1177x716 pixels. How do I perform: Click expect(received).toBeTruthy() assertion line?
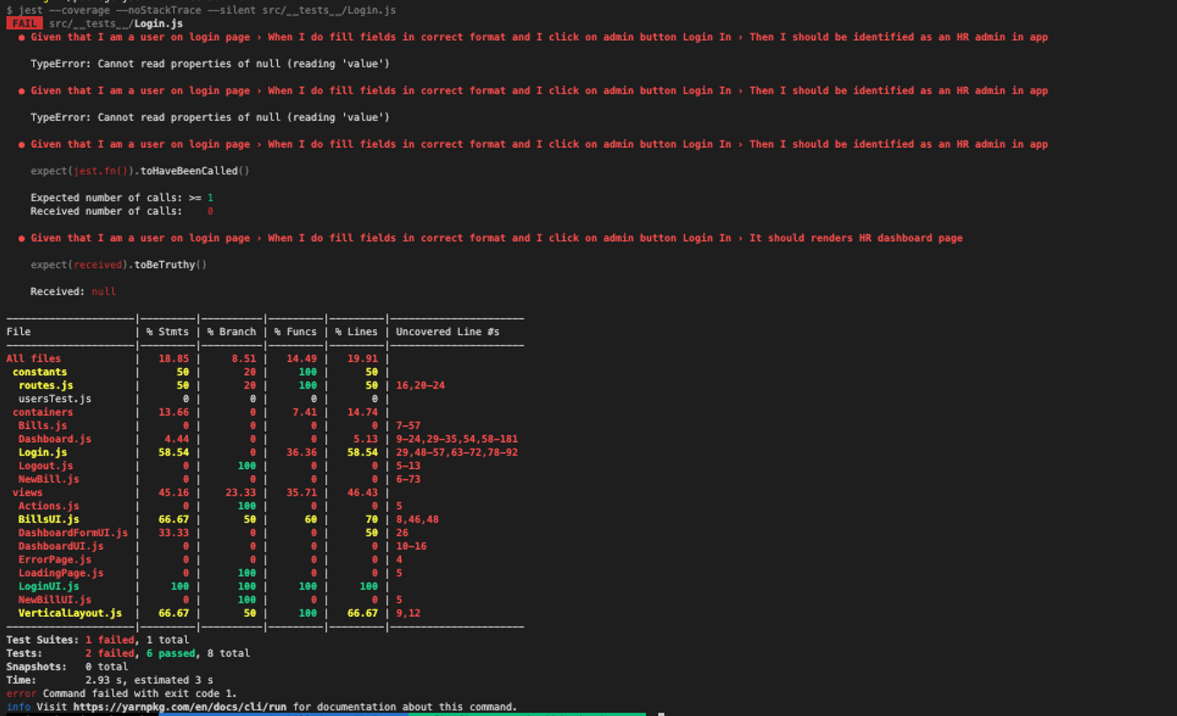point(118,265)
